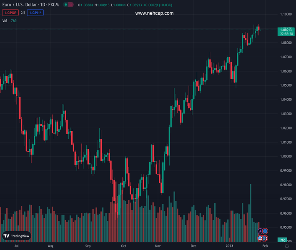This screenshot has height=250, width=296.
Task: Click the Oct label on time axis
Action: (123, 246)
